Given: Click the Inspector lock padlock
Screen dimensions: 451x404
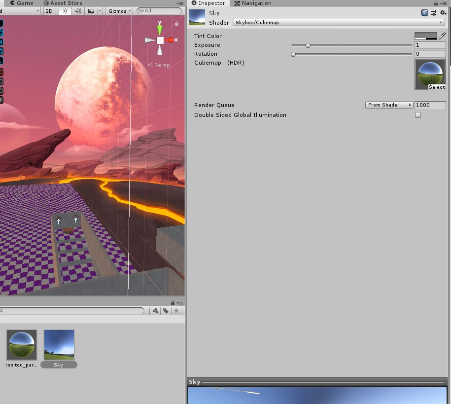Looking at the screenshot, I should click(x=437, y=3).
